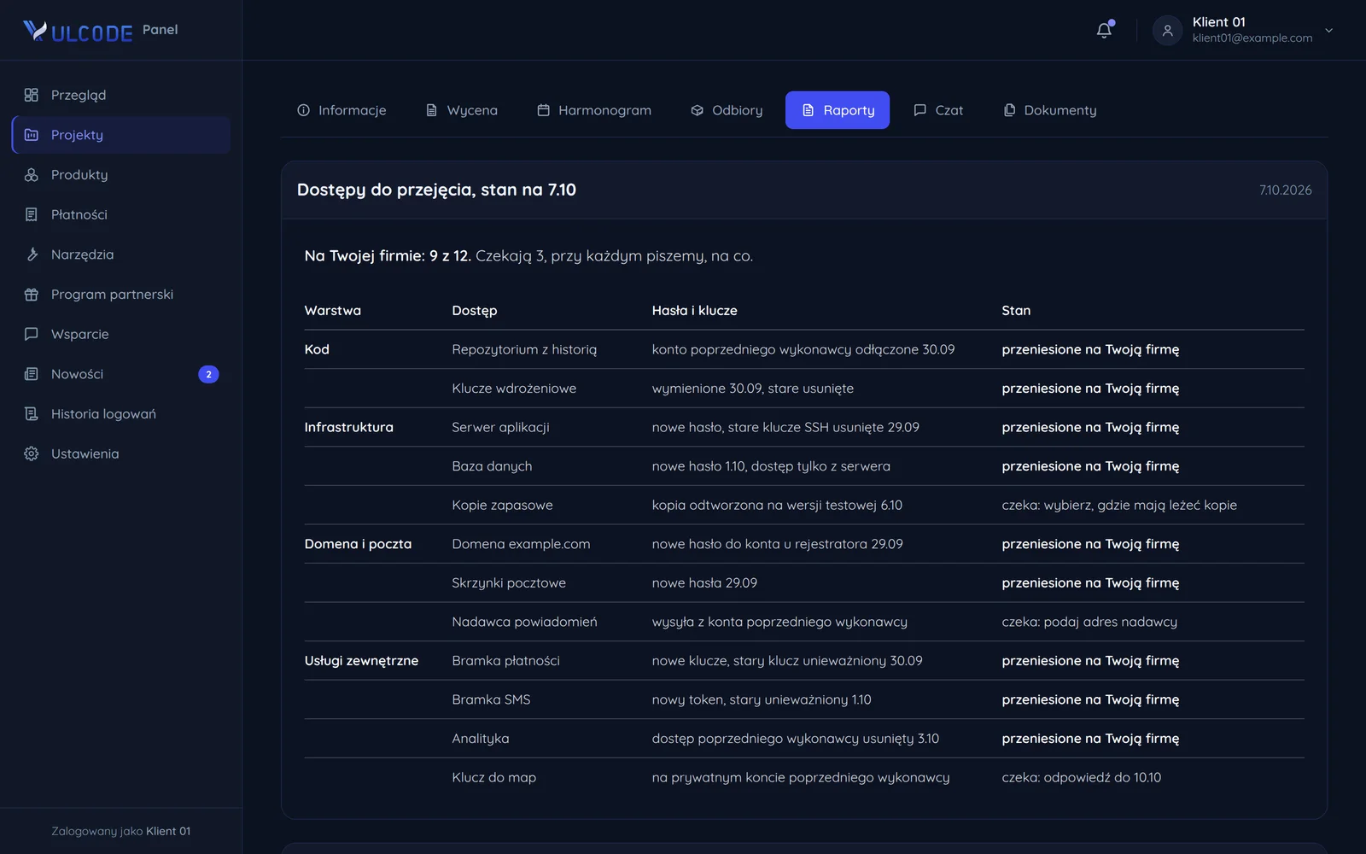Open Płatności menu item
This screenshot has width=1366, height=854.
click(121, 214)
